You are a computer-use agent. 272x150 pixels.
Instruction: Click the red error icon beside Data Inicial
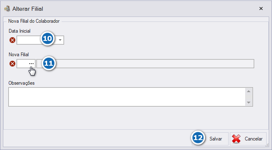click(12, 40)
